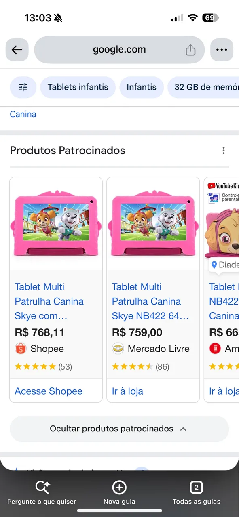The width and height of the screenshot is (239, 517).
Task: Open the Canina link at top
Action: click(x=23, y=114)
